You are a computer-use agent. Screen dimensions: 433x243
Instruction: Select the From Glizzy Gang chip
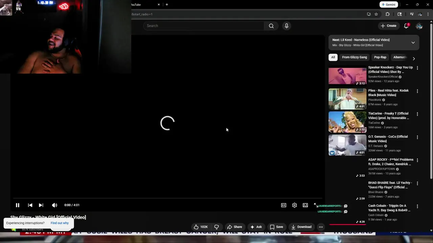coord(354,57)
